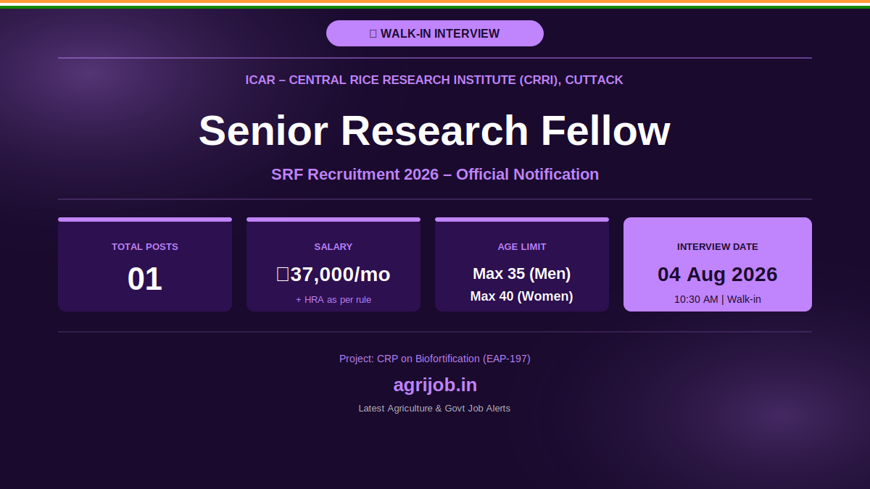Click the Max 35 (Men) text
This screenshot has height=489, width=870.
[522, 274]
